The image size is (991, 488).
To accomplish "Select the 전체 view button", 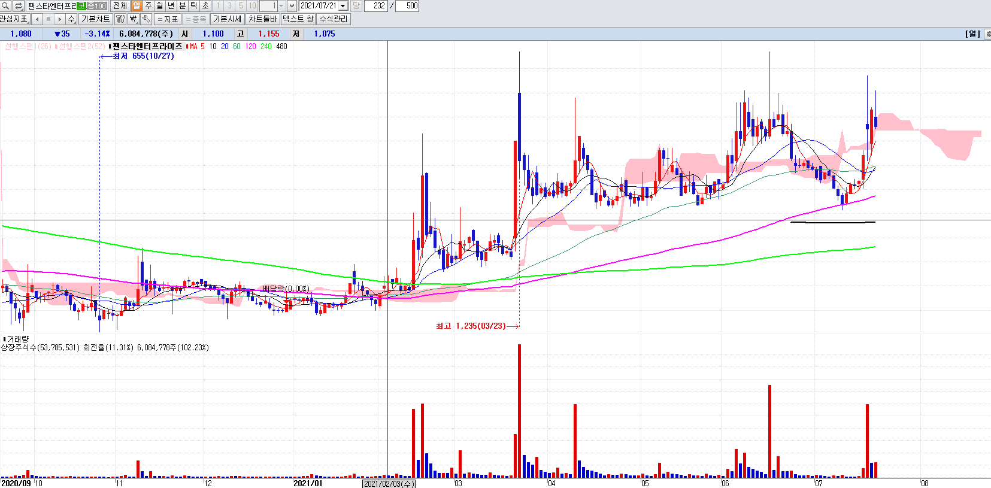I will pyautogui.click(x=120, y=6).
